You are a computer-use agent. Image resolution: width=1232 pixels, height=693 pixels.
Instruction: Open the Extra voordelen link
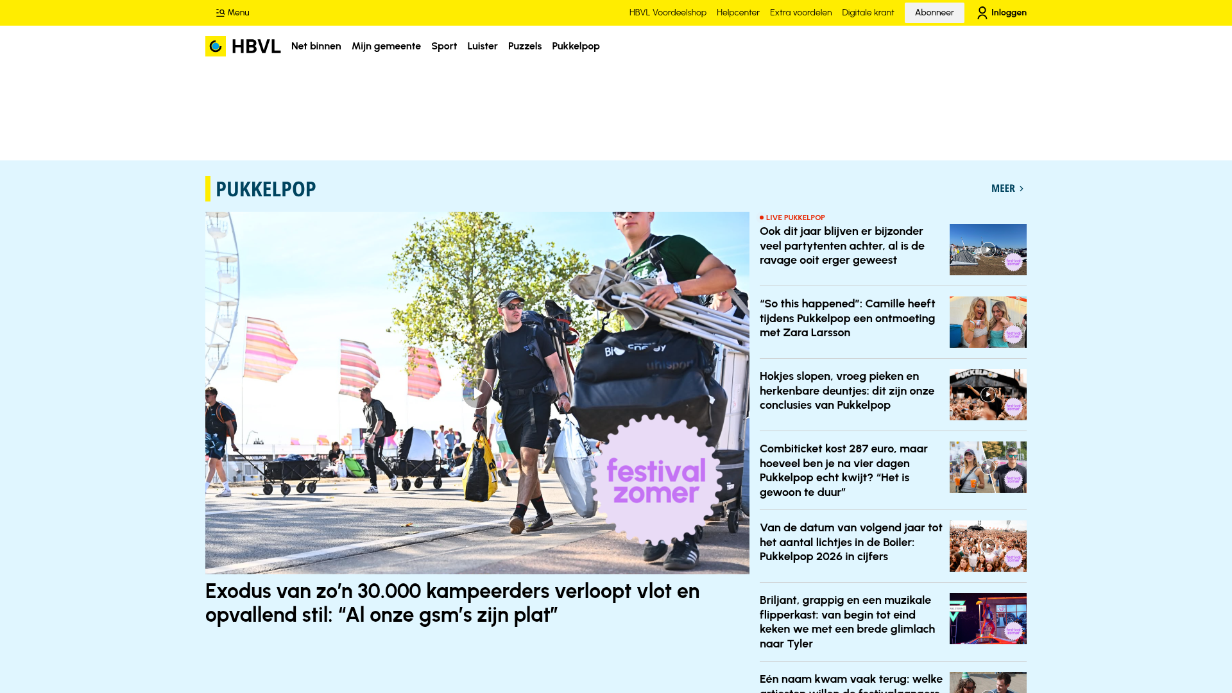point(801,13)
